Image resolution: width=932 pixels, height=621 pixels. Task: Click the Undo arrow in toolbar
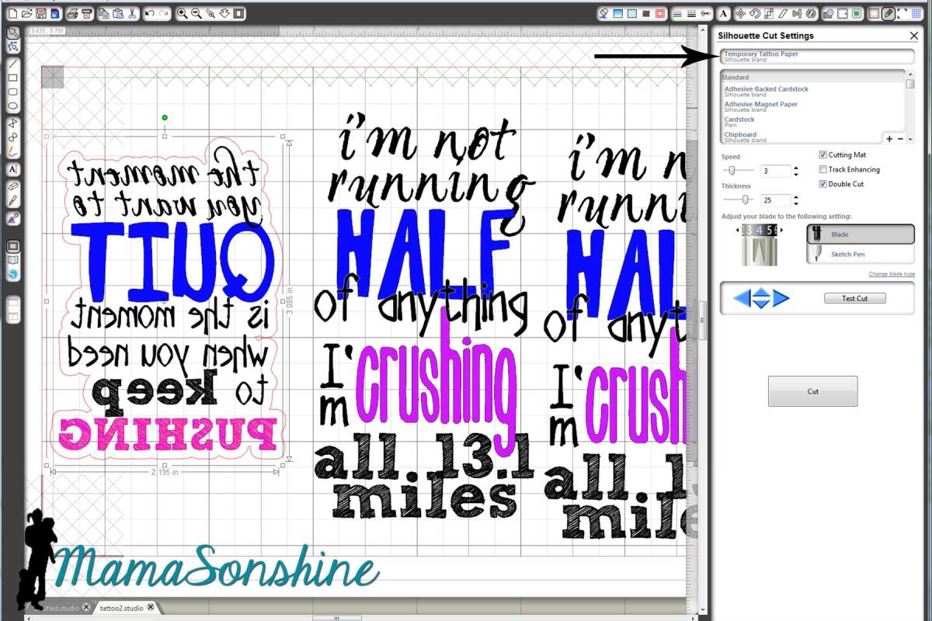(150, 13)
